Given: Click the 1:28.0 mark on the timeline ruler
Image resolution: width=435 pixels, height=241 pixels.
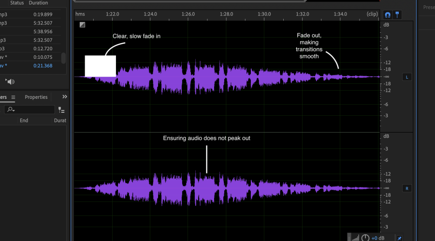Looking at the screenshot, I should click(226, 14).
